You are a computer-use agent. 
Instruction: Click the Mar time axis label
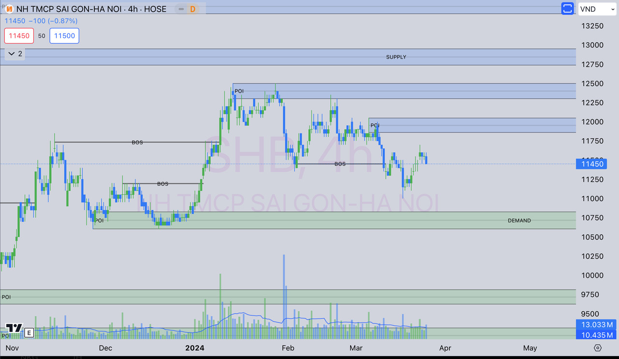(x=356, y=348)
